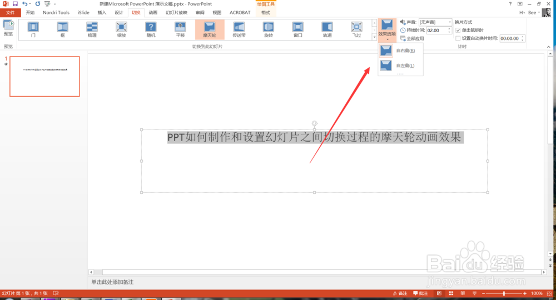This screenshot has width=556, height=300.
Task: Open the Bee account dropdown
Action: click(x=534, y=12)
